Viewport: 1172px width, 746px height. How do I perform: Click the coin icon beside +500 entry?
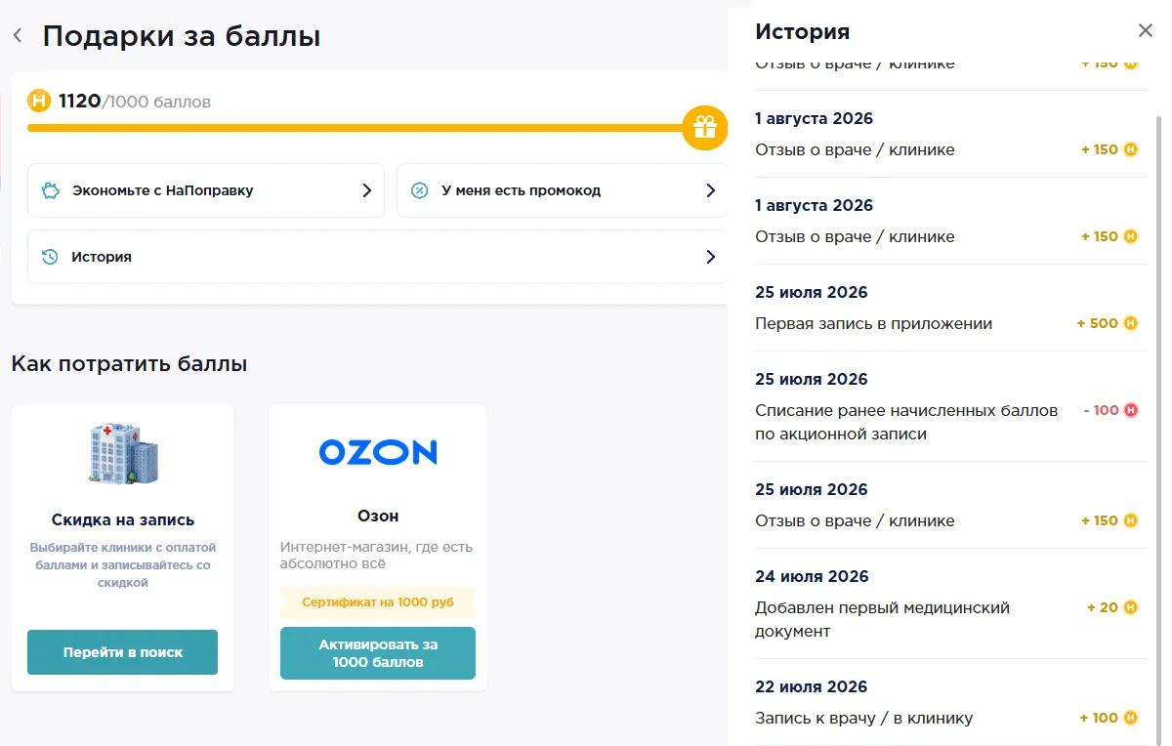[x=1131, y=323]
